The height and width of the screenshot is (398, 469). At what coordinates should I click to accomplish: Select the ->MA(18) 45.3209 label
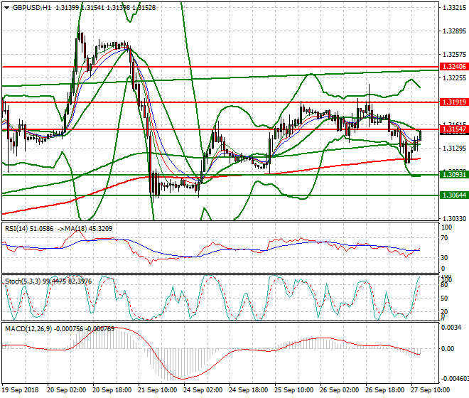[x=85, y=229]
